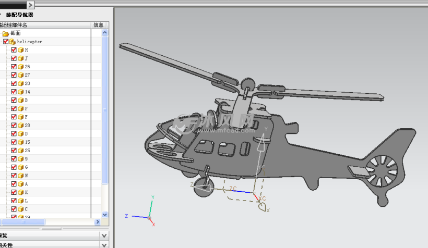Screen dimensions: 428x248
Task: Click the cube icon of part N
Action: (x=21, y=176)
